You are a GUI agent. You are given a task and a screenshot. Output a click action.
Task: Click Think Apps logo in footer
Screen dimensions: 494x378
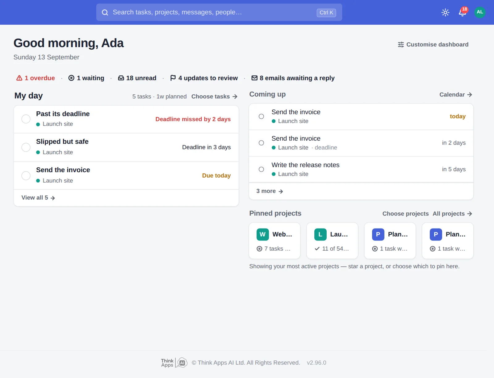(x=174, y=363)
